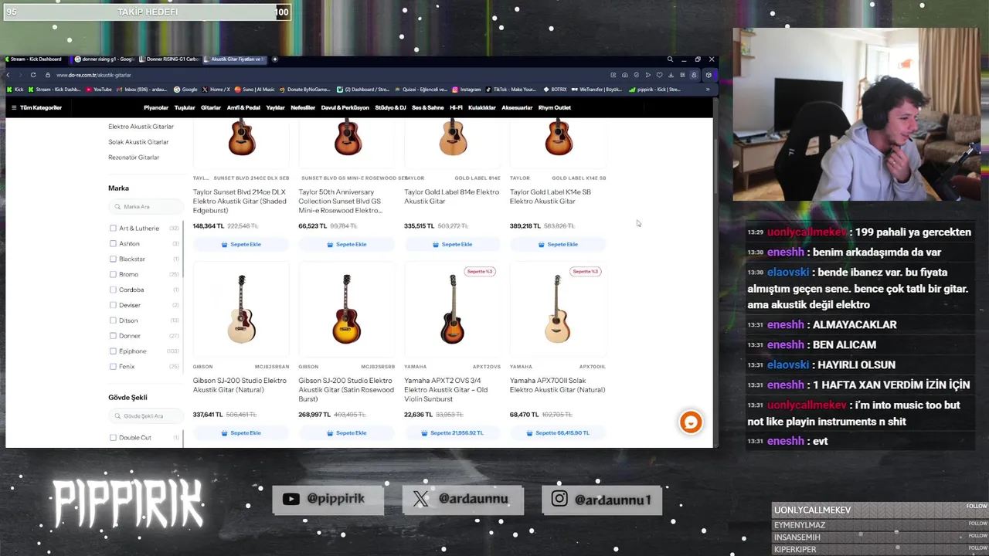Check the Ashton brand filter
This screenshot has width=989, height=556.
113,244
